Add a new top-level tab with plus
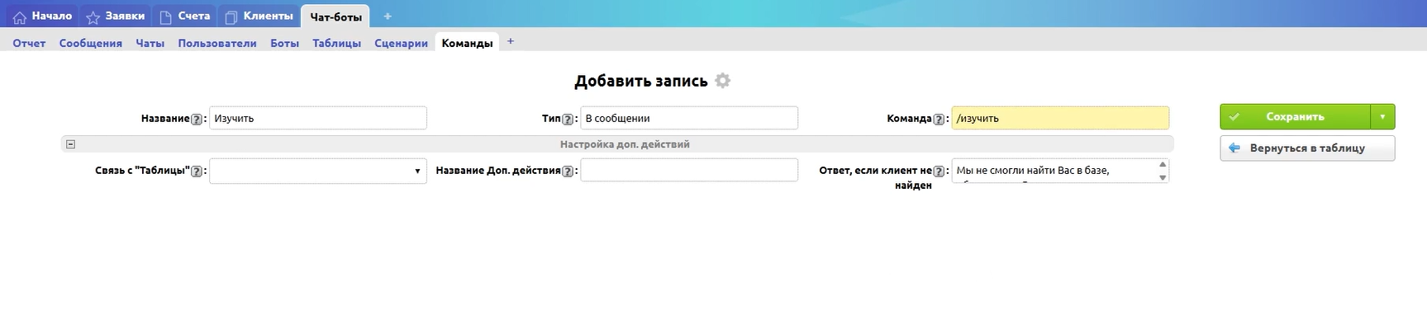 coord(388,16)
